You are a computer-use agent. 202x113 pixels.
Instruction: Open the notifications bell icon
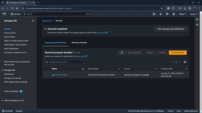(160, 14)
